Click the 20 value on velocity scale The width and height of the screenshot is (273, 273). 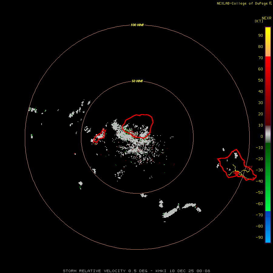[261, 114]
